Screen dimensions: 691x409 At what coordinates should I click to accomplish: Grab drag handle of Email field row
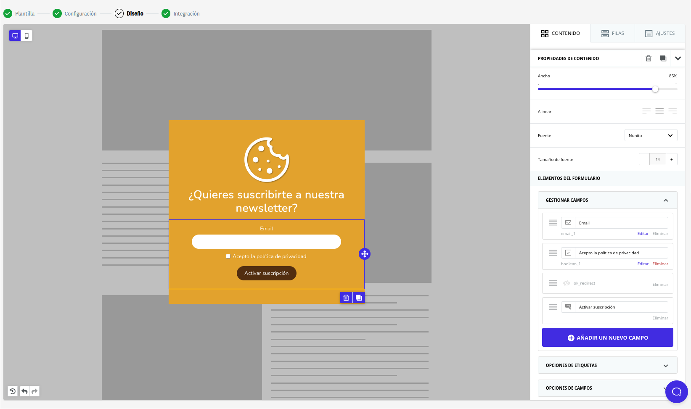553,223
